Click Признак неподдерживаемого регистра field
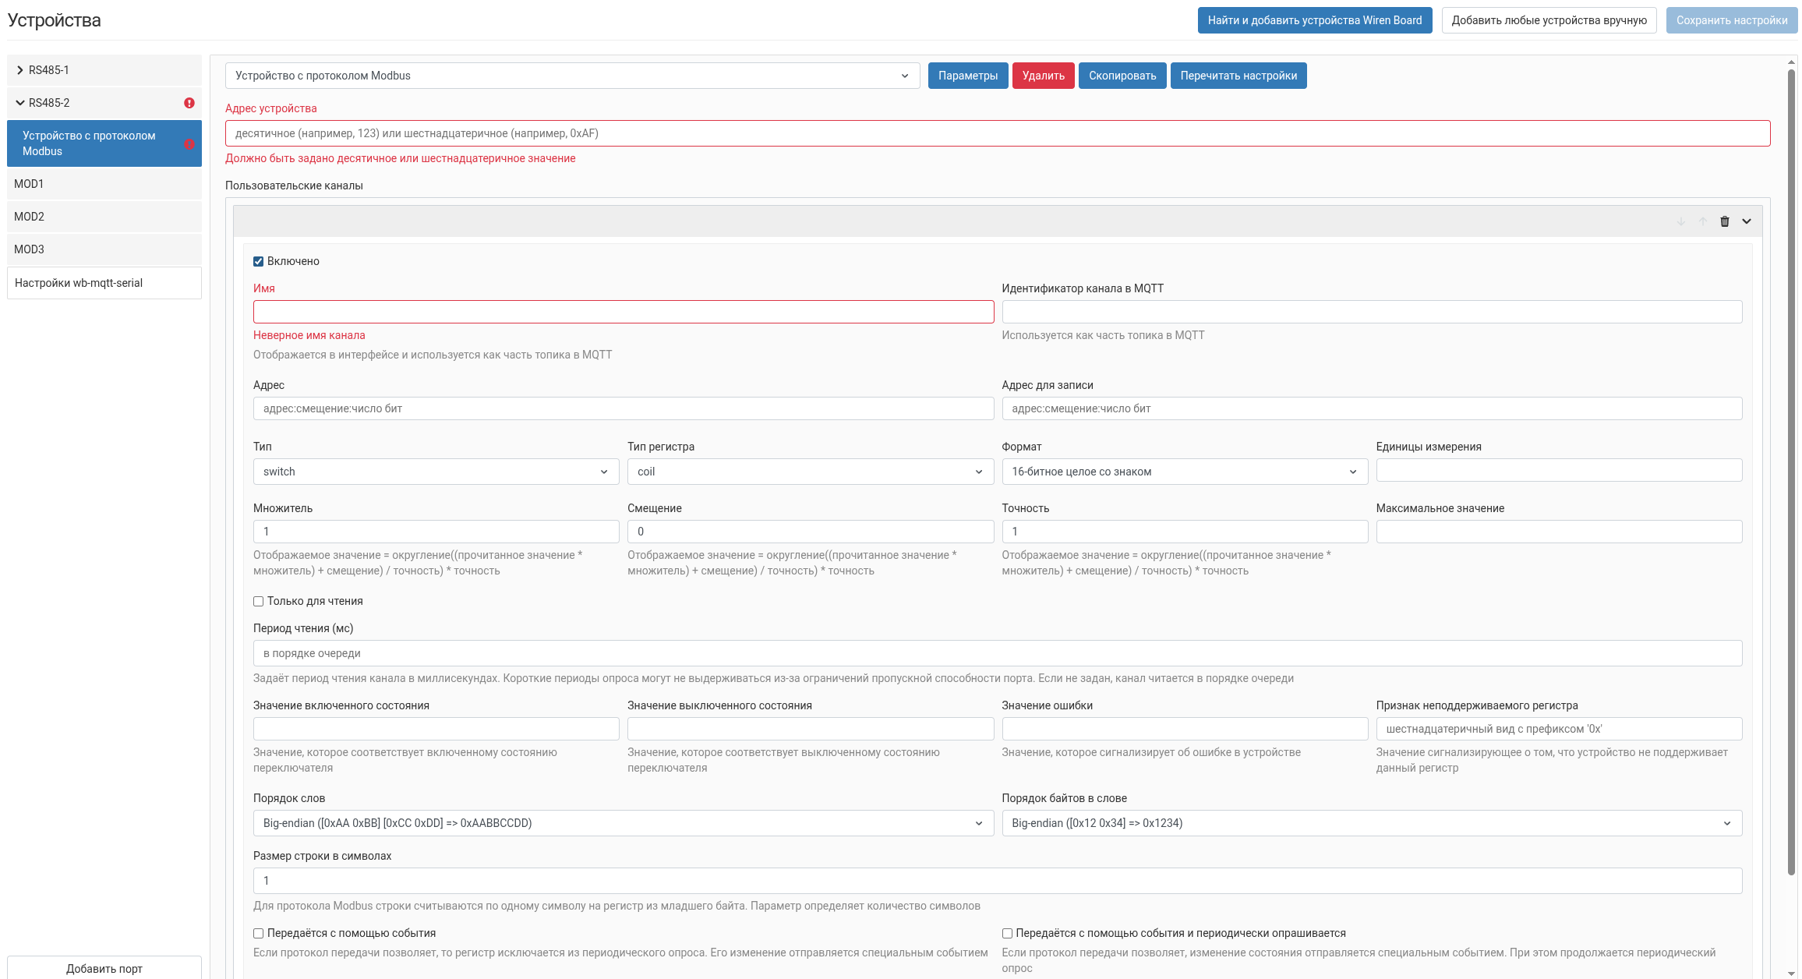Screen dimensions: 1802x979 [1559, 729]
